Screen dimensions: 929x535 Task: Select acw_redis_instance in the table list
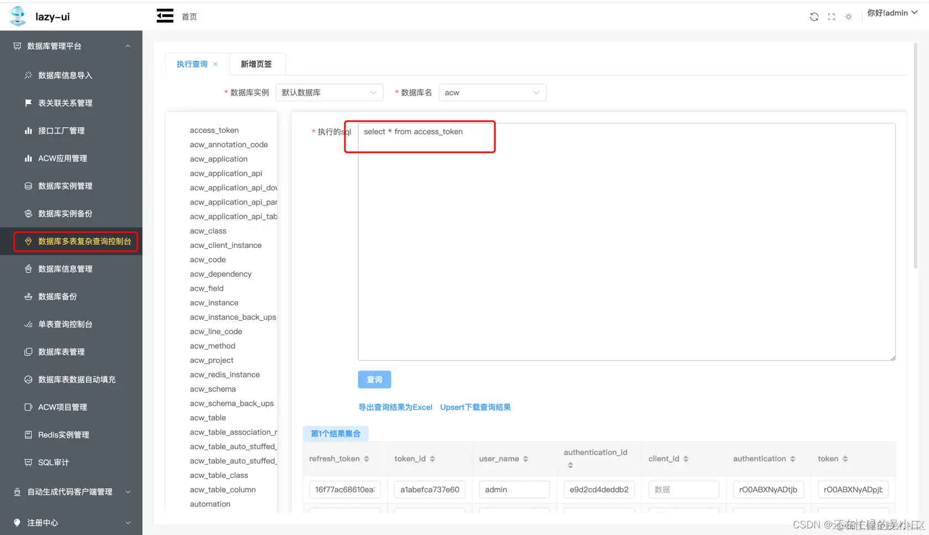point(225,375)
